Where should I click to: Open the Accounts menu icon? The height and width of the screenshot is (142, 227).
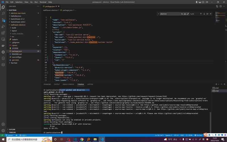[x=3, y=124]
